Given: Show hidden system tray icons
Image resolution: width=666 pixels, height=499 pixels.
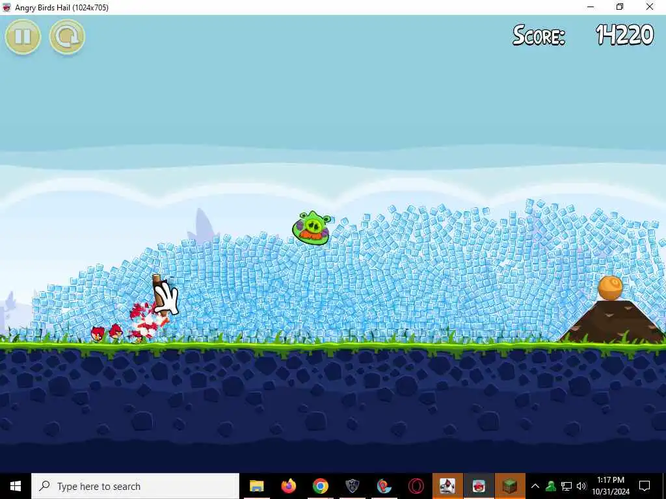Looking at the screenshot, I should (535, 486).
